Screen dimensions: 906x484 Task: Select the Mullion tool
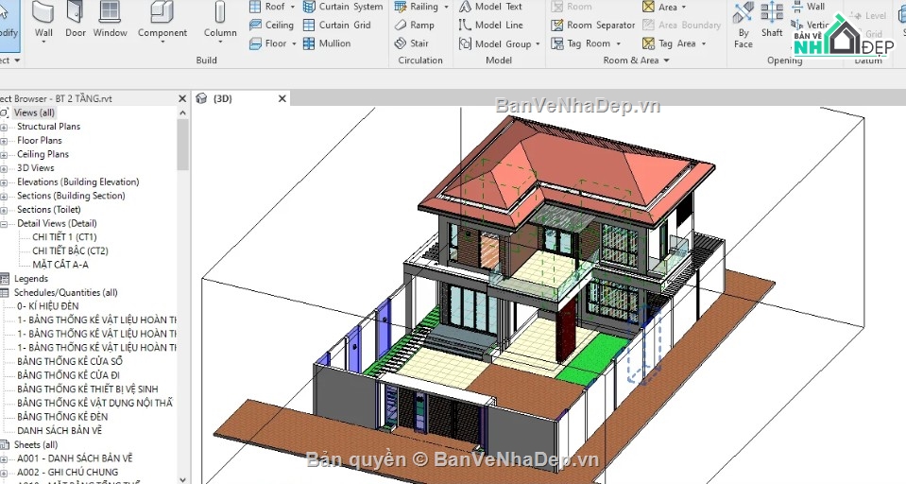coord(327,43)
